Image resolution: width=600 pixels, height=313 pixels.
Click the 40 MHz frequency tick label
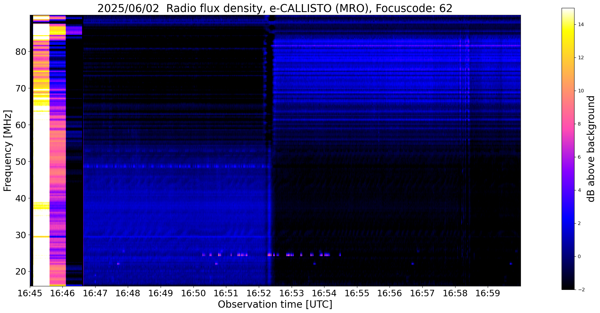[21, 198]
